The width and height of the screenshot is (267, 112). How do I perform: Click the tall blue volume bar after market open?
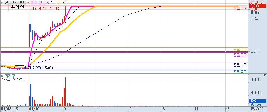[31, 95]
